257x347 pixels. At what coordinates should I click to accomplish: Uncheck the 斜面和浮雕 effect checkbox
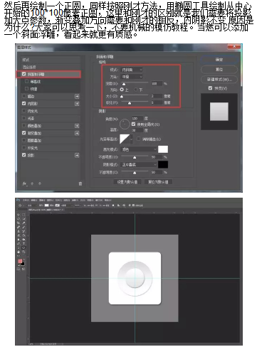pyautogui.click(x=23, y=74)
